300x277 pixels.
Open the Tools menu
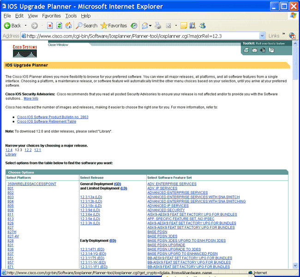[71, 16]
